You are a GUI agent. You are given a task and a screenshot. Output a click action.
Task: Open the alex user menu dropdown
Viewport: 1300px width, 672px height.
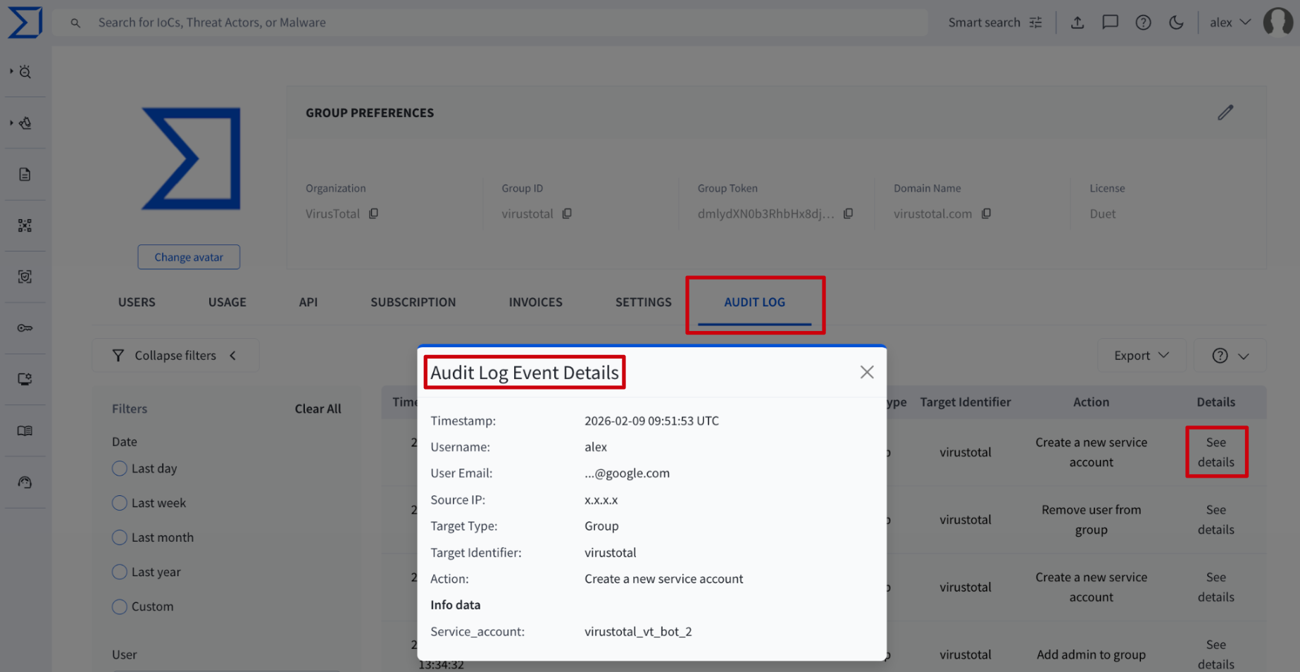pyautogui.click(x=1230, y=23)
